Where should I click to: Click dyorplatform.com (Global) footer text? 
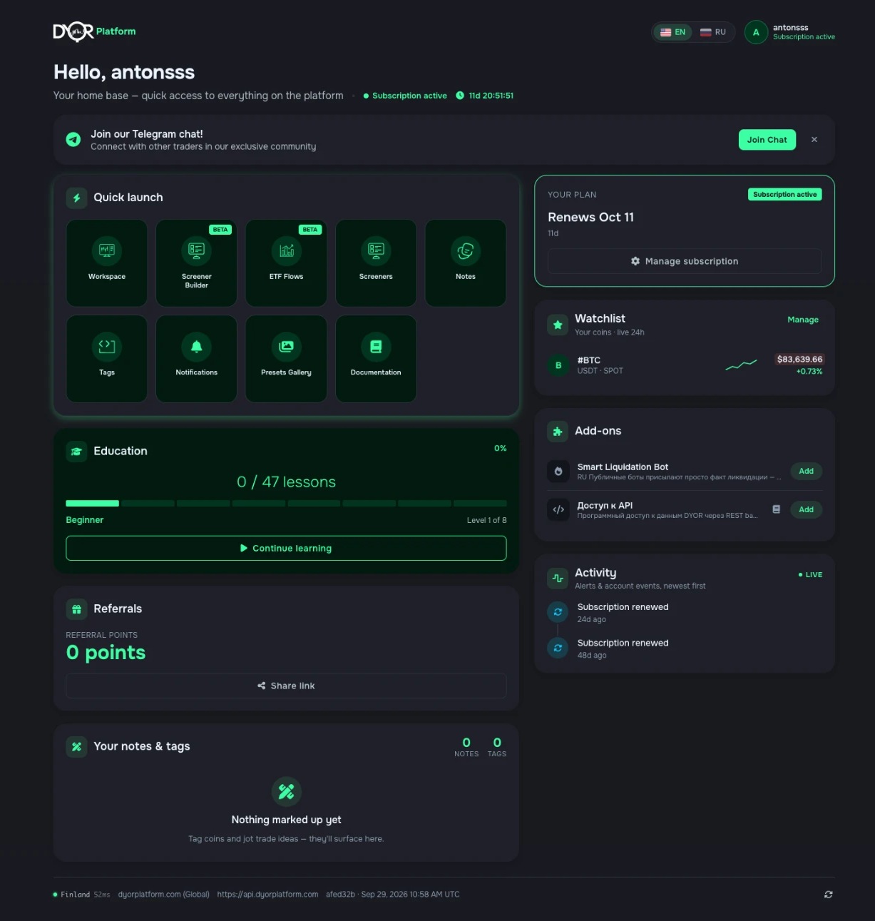(x=164, y=895)
